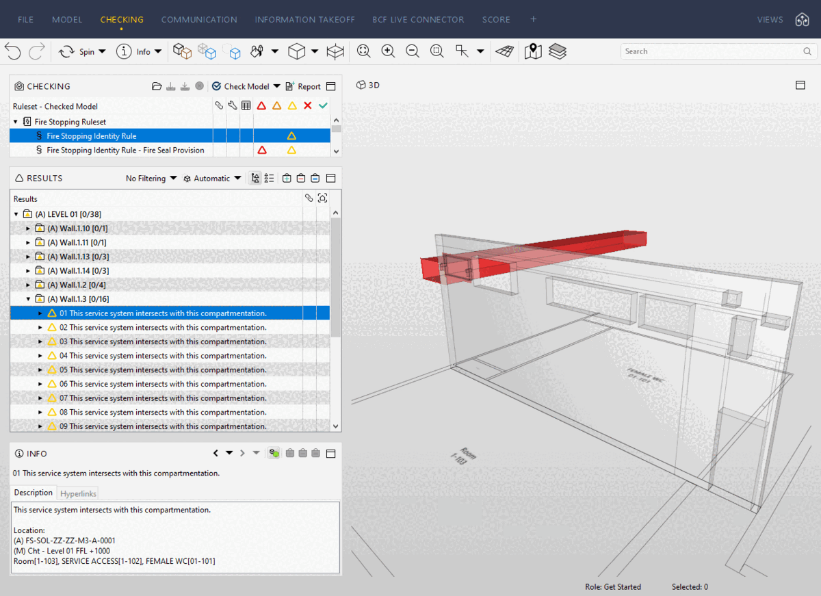This screenshot has height=596, width=821.
Task: Switch to the SCORE tab
Action: (x=496, y=20)
